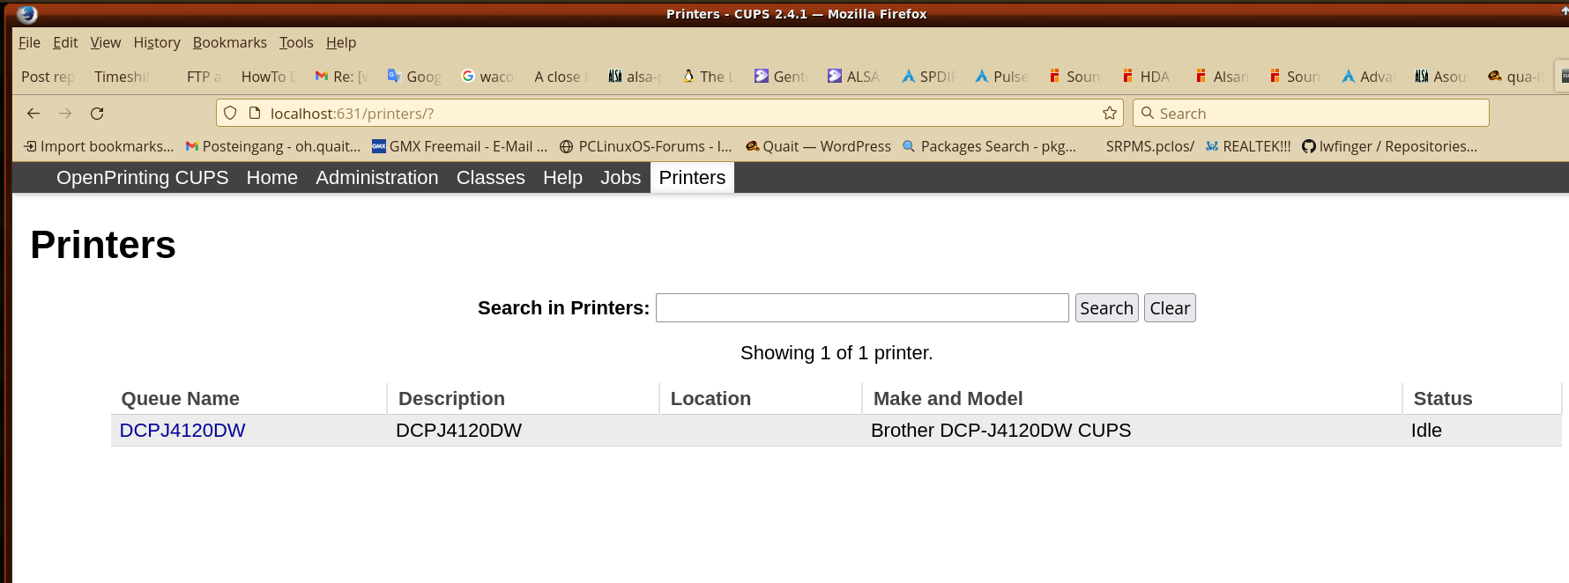The height and width of the screenshot is (583, 1569).
Task: Click the bookmark star icon in address bar
Action: coord(1109,113)
